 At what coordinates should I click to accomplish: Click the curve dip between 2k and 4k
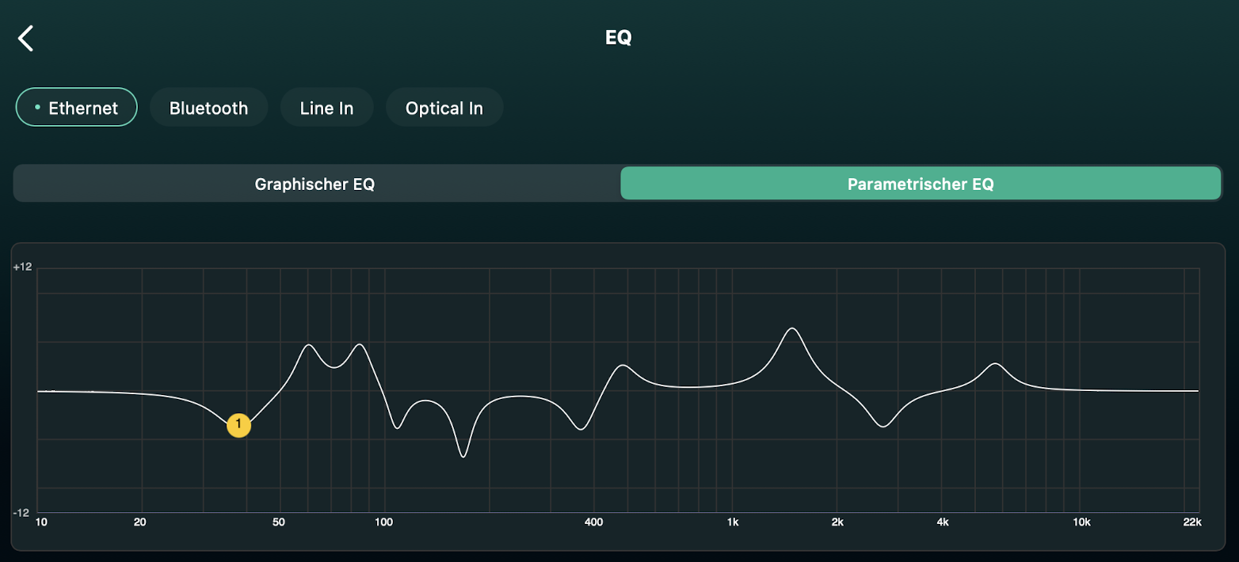[x=883, y=427]
